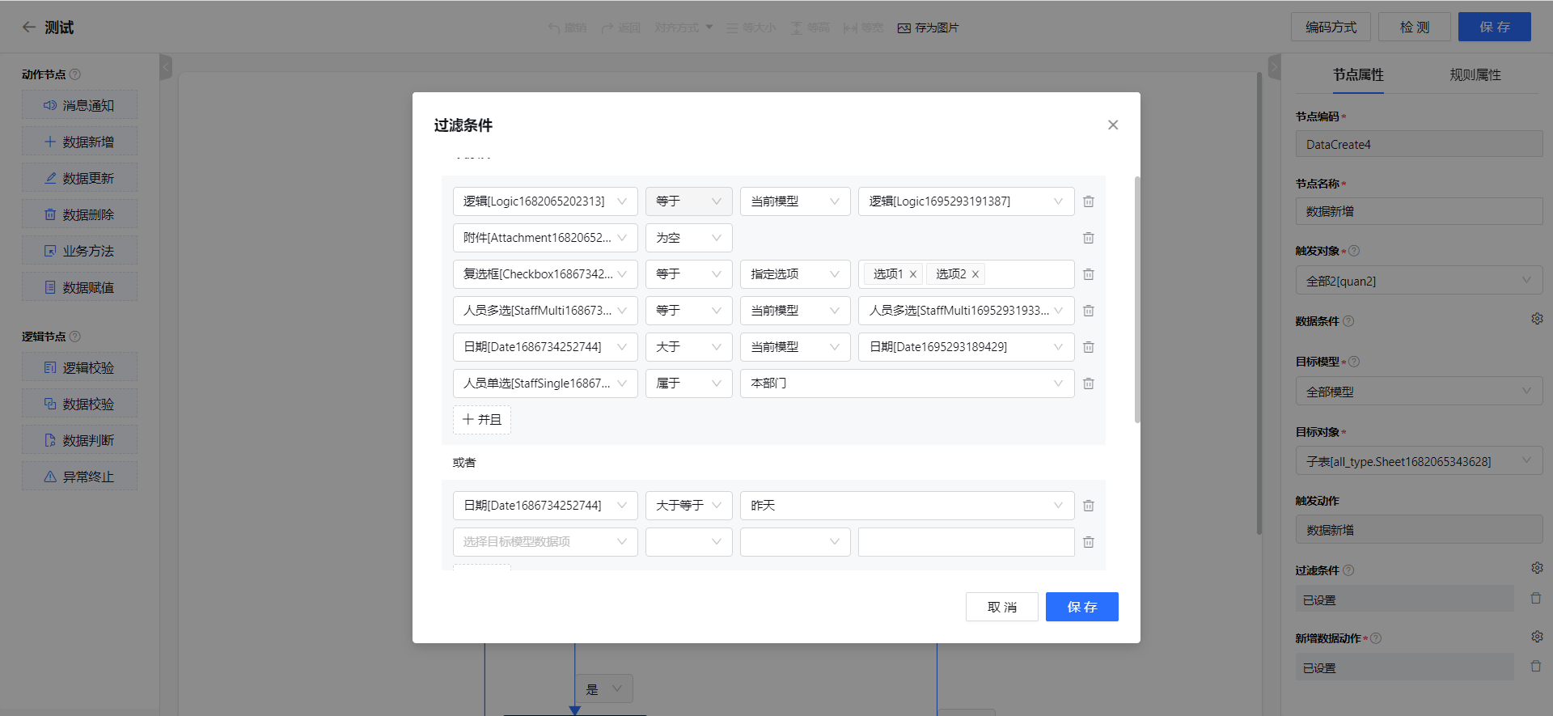Select the 数据更新 action node

(79, 178)
